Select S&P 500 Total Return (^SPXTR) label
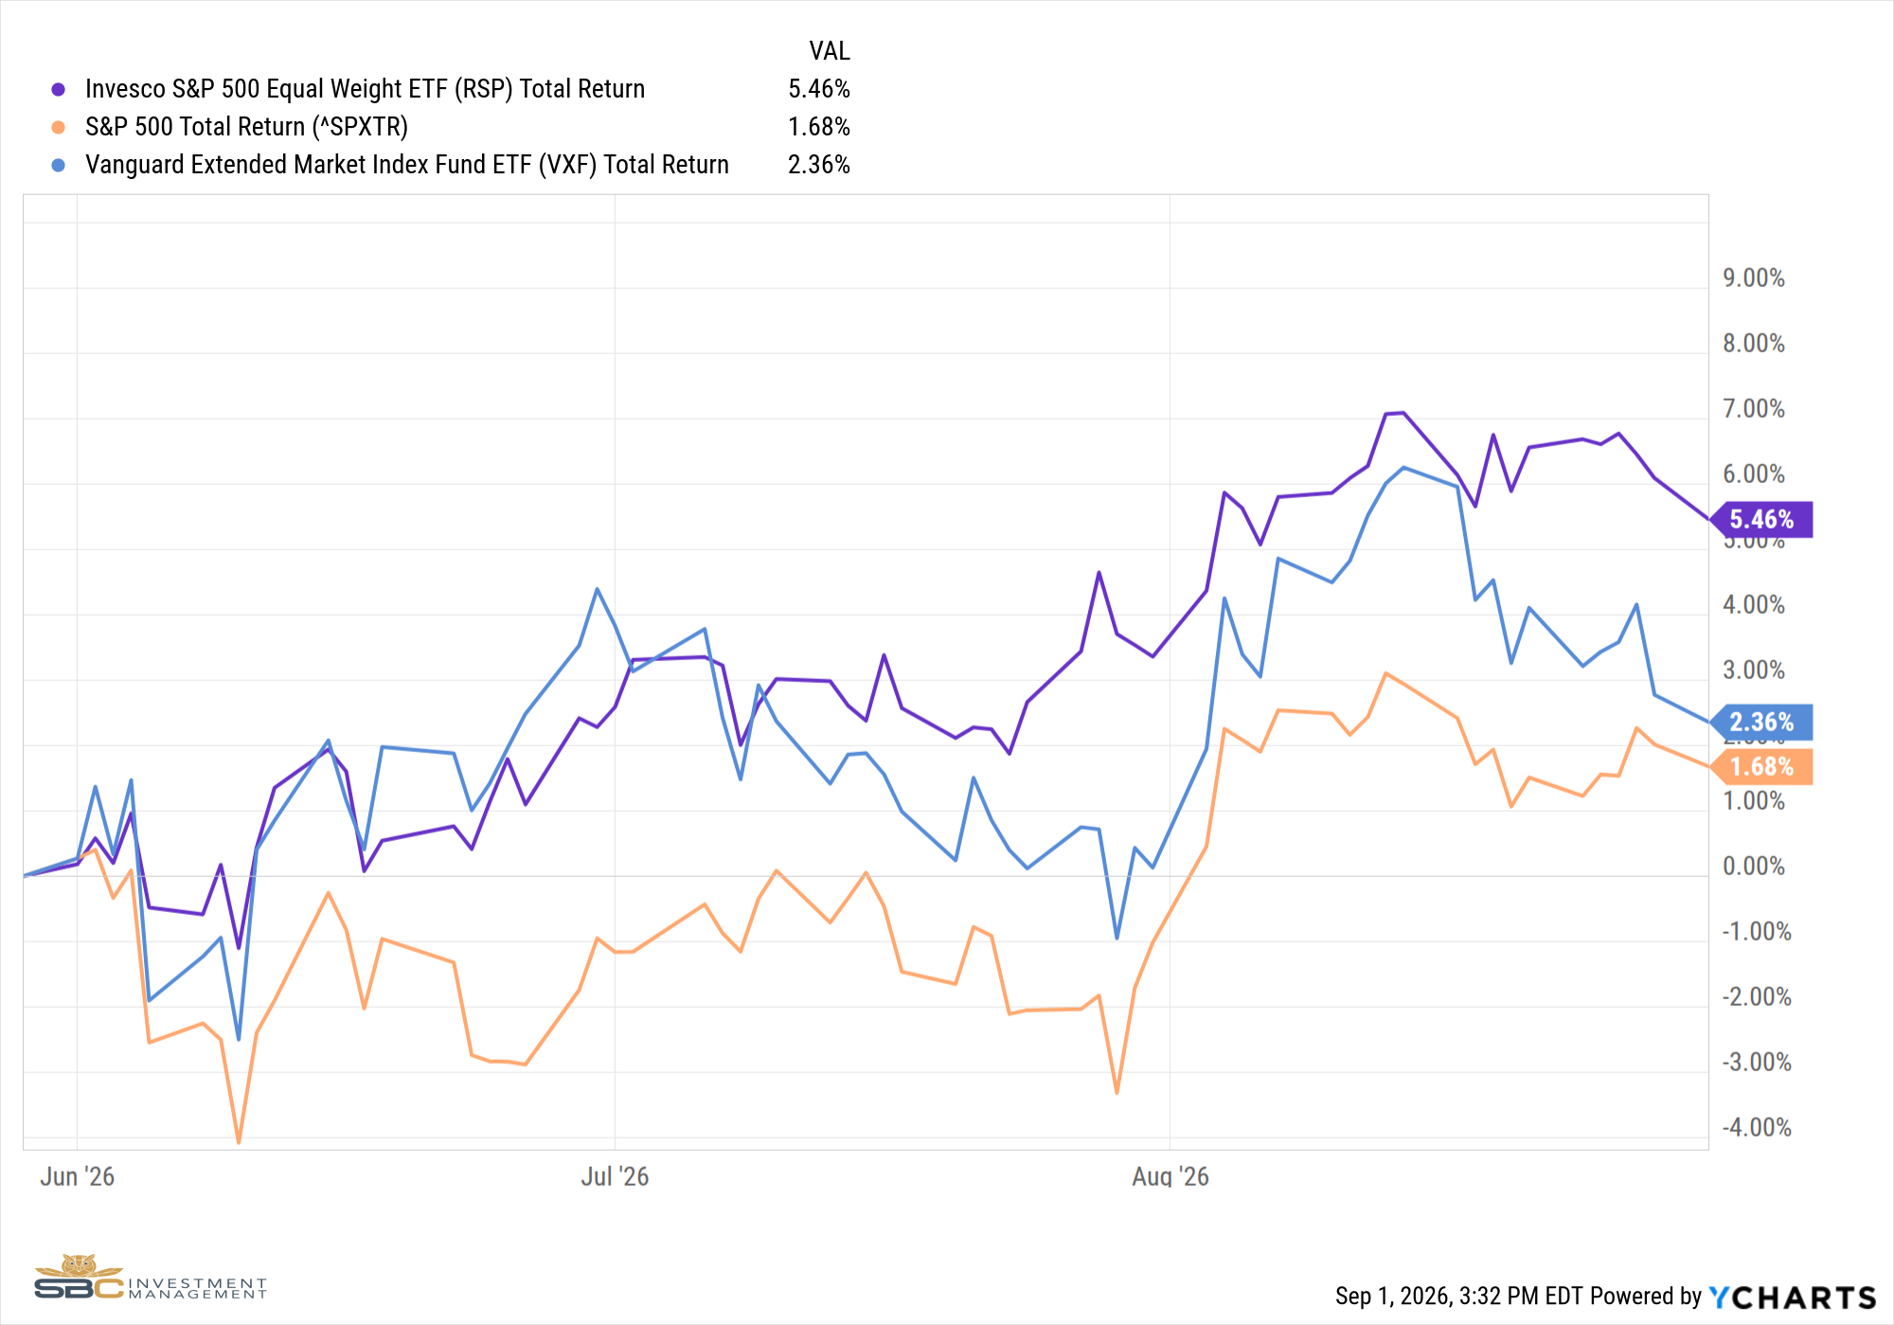This screenshot has width=1894, height=1325. (x=246, y=127)
